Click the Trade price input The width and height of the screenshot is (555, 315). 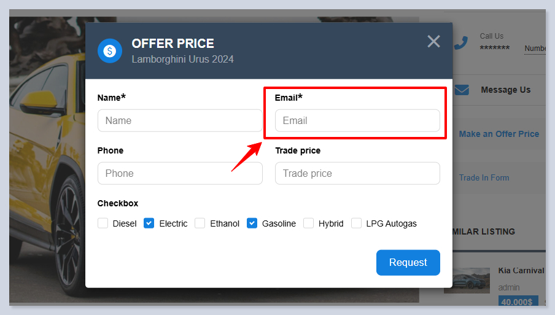point(357,173)
